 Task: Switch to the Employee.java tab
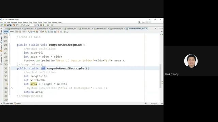point(43,28)
